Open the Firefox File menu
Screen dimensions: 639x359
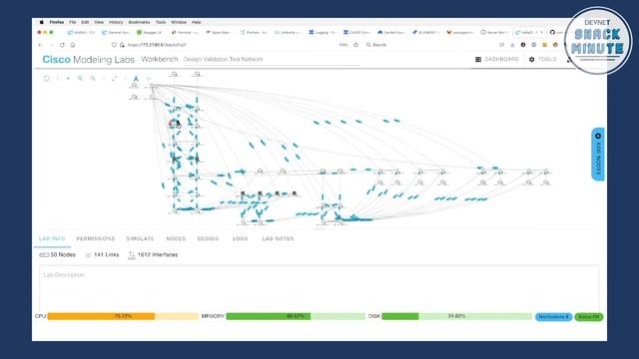coord(73,22)
